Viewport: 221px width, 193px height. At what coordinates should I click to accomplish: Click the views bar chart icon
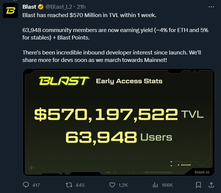[x=155, y=185]
